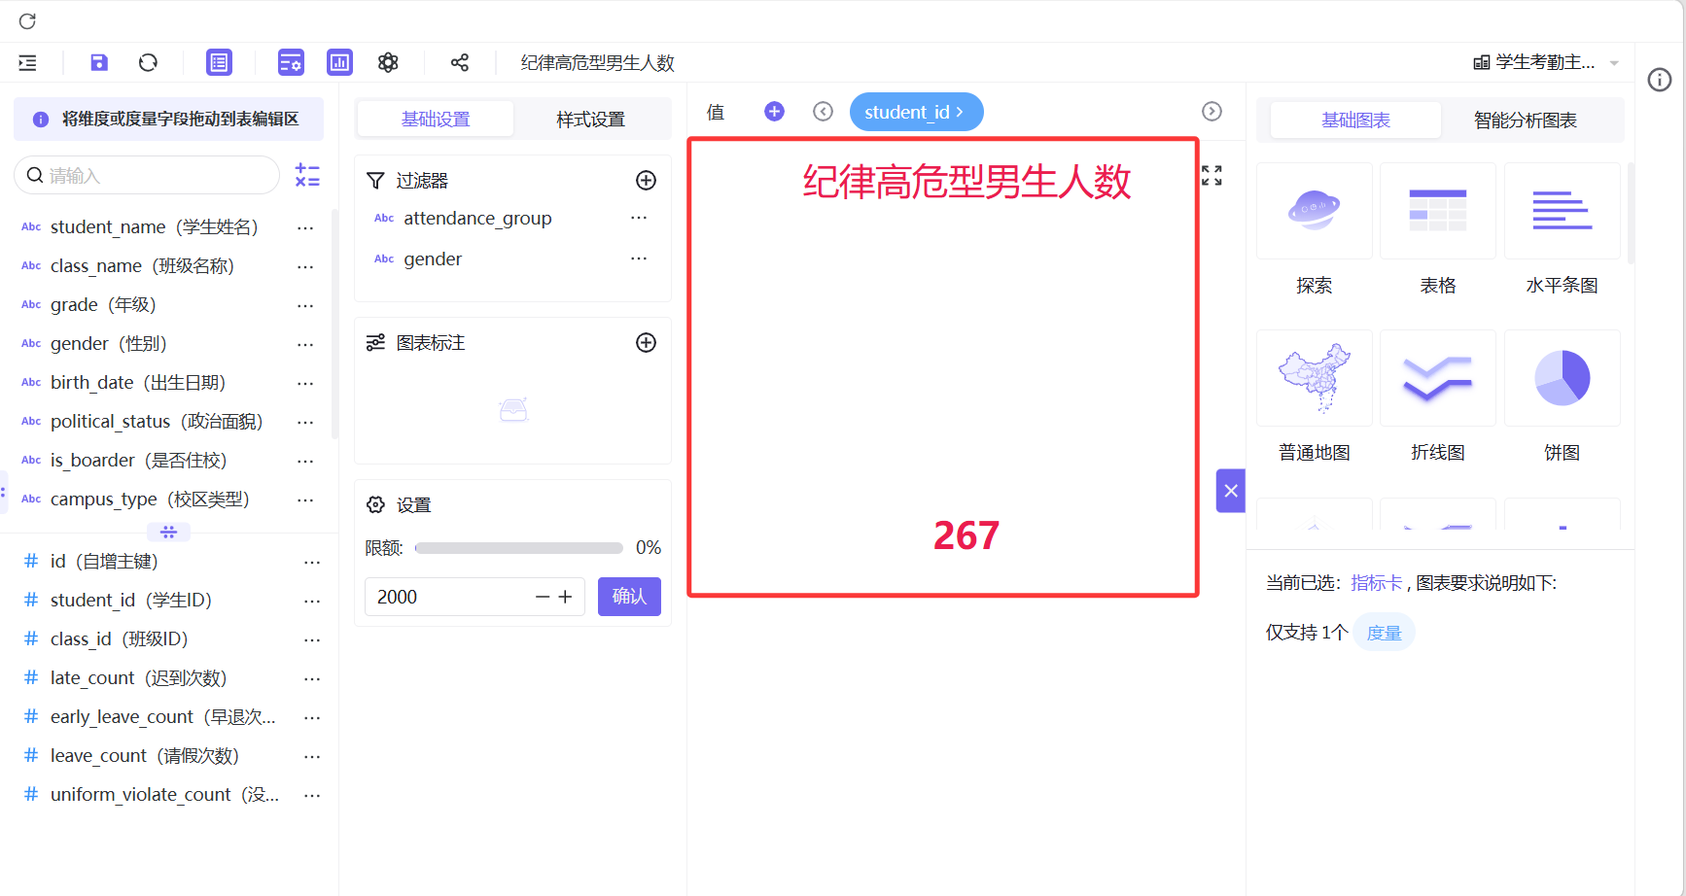The width and height of the screenshot is (1686, 896).
Task: Open the gear settings toolbar icon
Action: tap(388, 63)
